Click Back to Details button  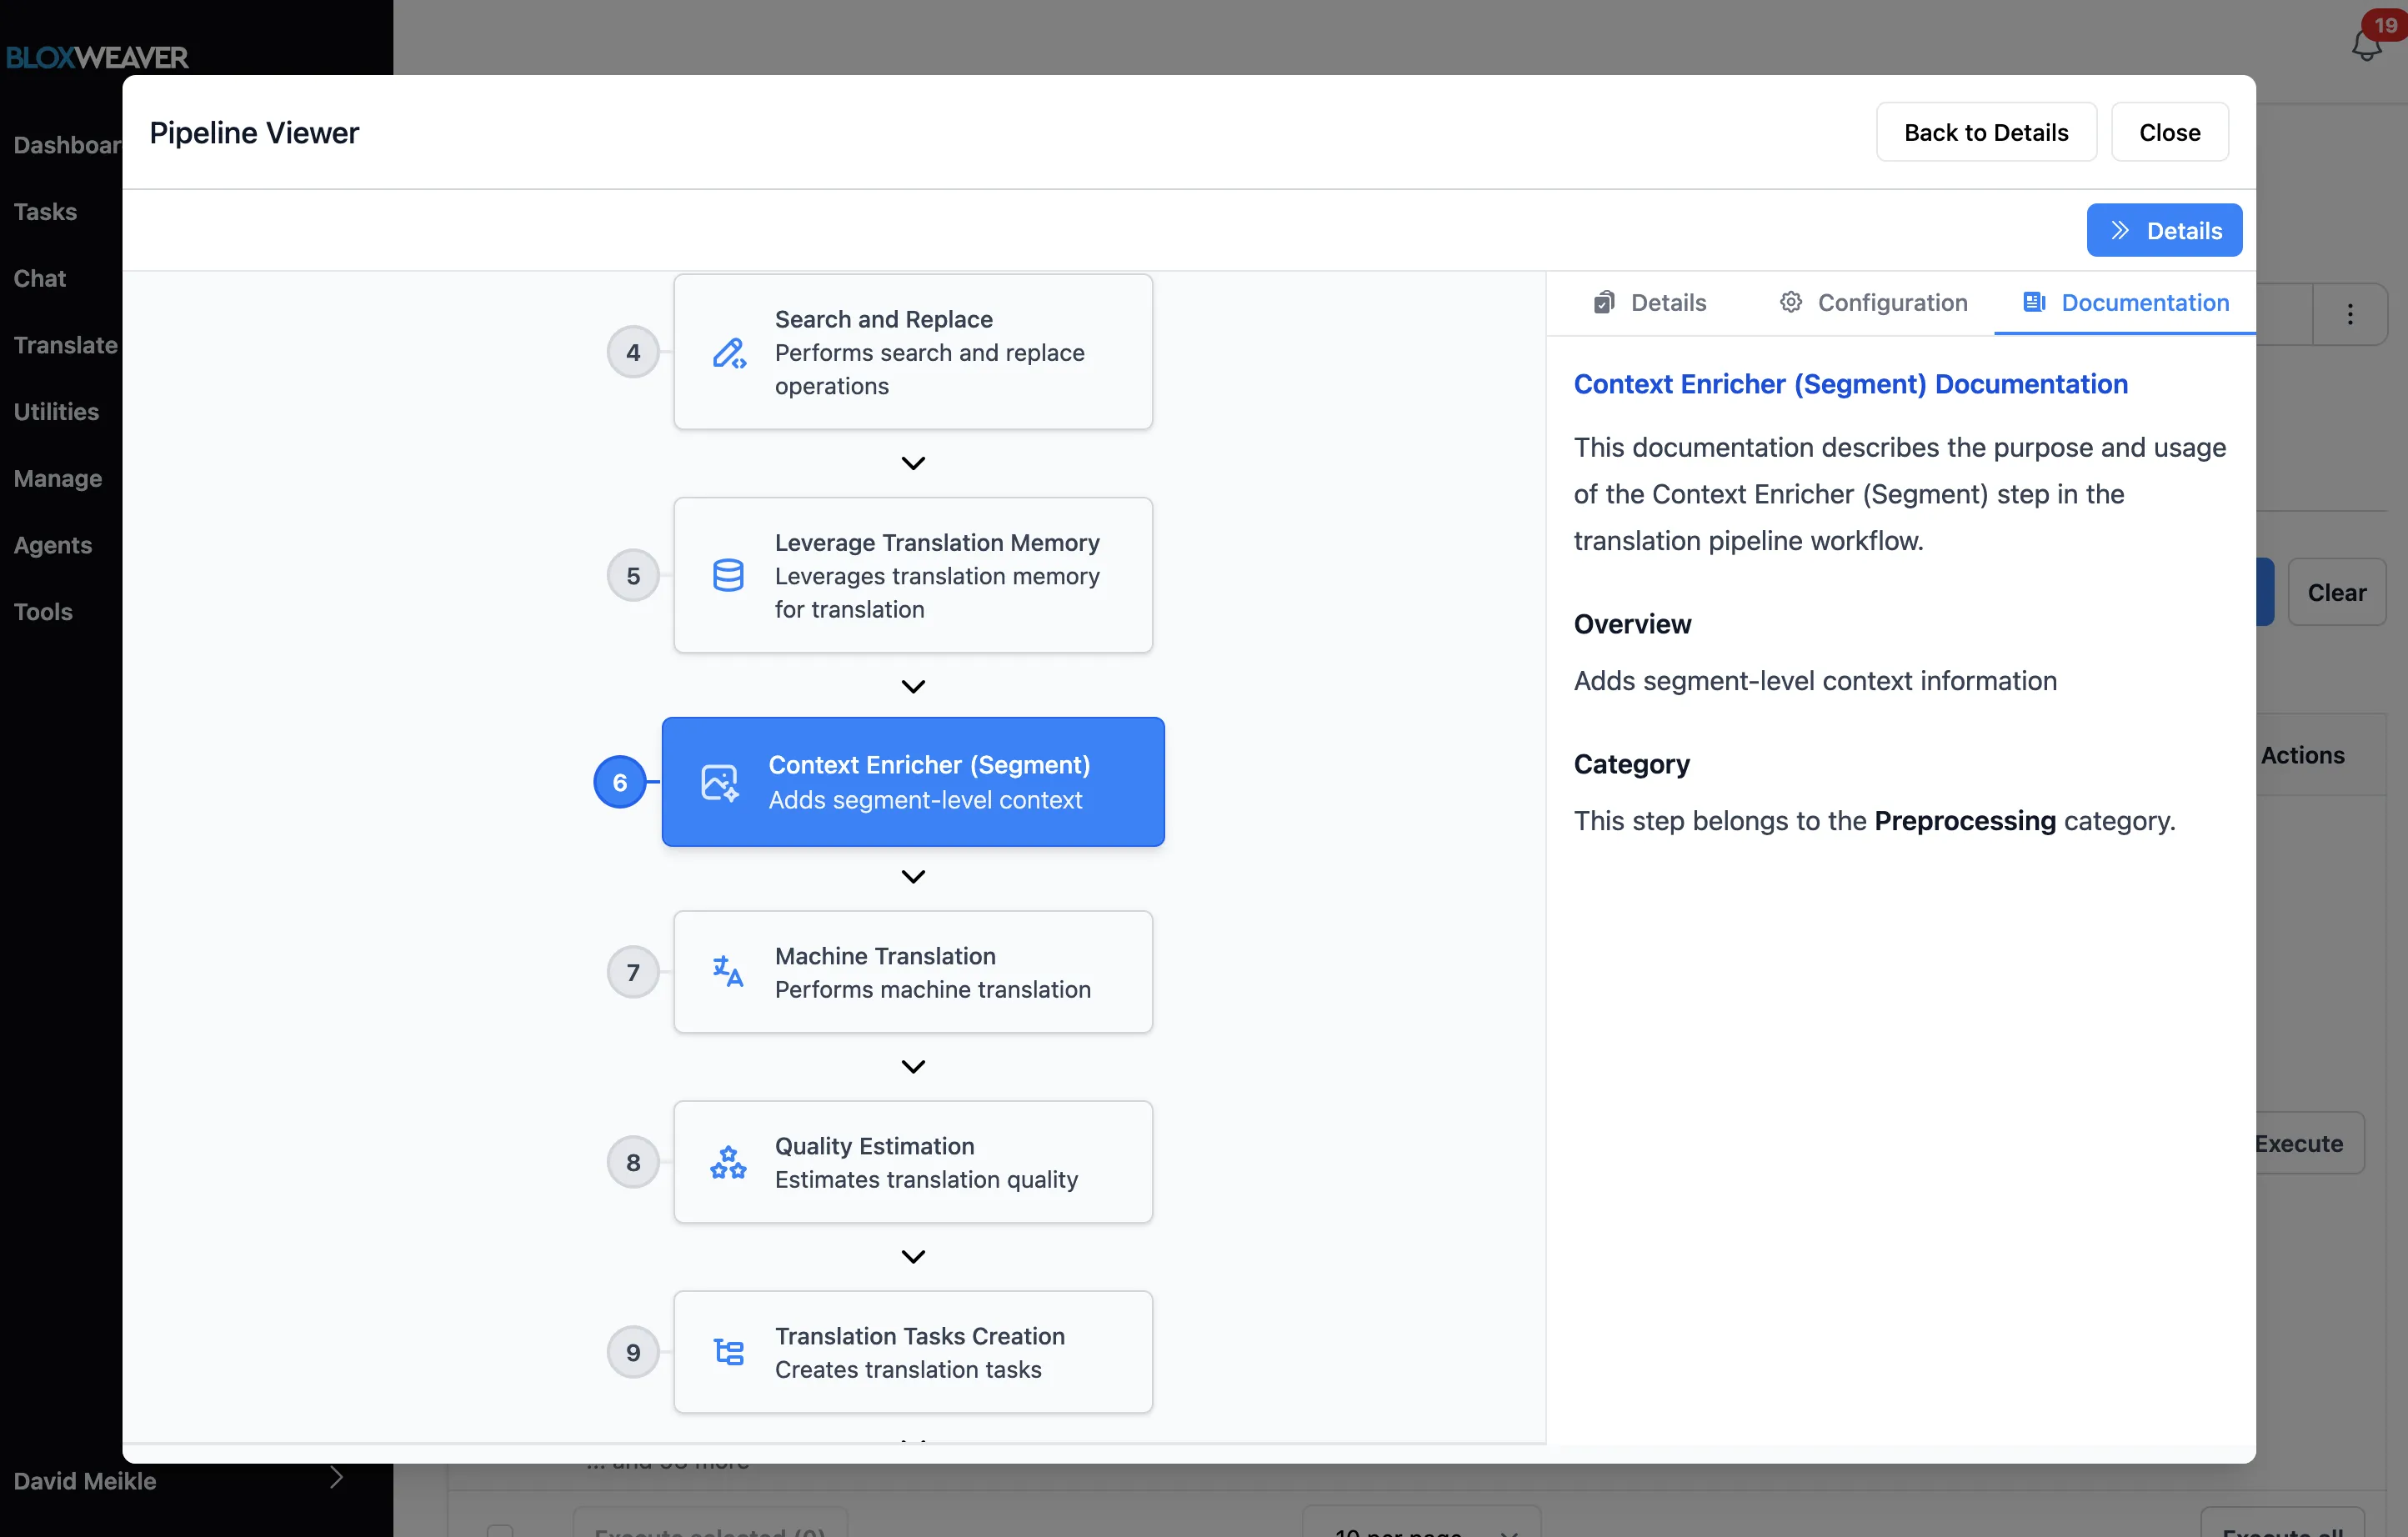(1985, 132)
